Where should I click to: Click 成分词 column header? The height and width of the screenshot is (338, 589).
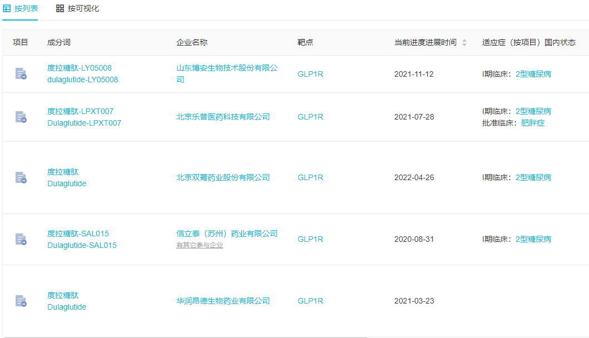(58, 42)
